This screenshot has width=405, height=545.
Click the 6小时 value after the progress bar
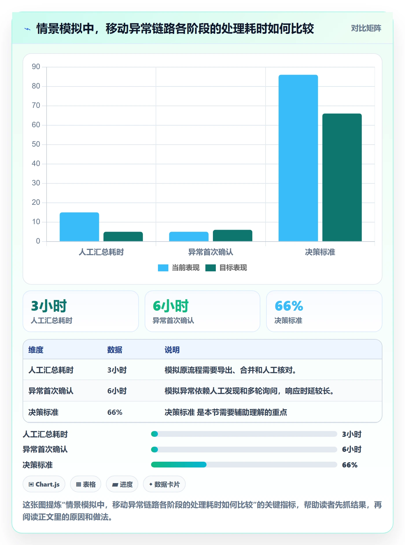pyautogui.click(x=352, y=449)
